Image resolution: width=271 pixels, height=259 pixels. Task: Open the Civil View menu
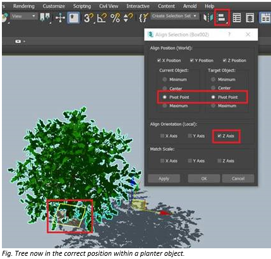(x=109, y=6)
